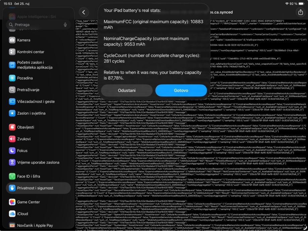Screen dimensions: 308x231
Task: Open the Game Center sidebar entry
Action: click(x=38, y=202)
